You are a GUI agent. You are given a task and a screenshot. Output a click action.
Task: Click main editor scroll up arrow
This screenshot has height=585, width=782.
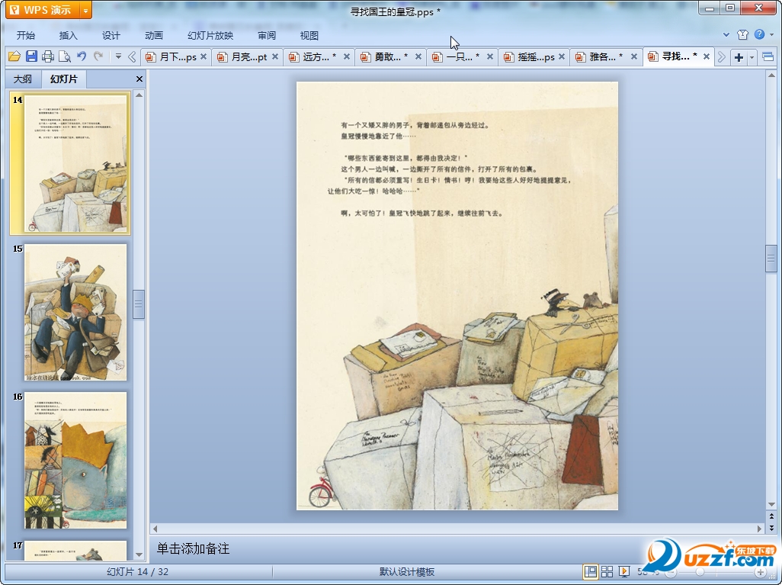pyautogui.click(x=771, y=76)
